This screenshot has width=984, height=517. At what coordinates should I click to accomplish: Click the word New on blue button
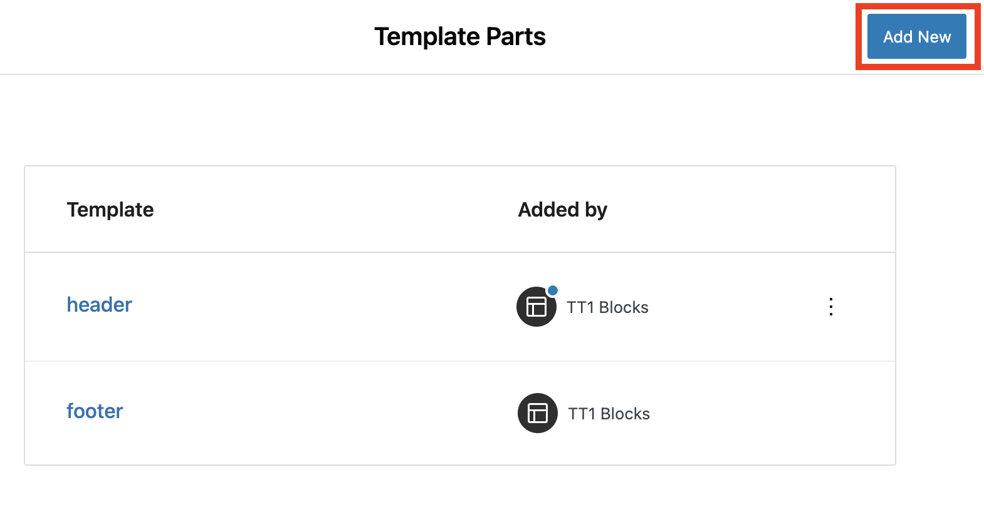point(934,37)
